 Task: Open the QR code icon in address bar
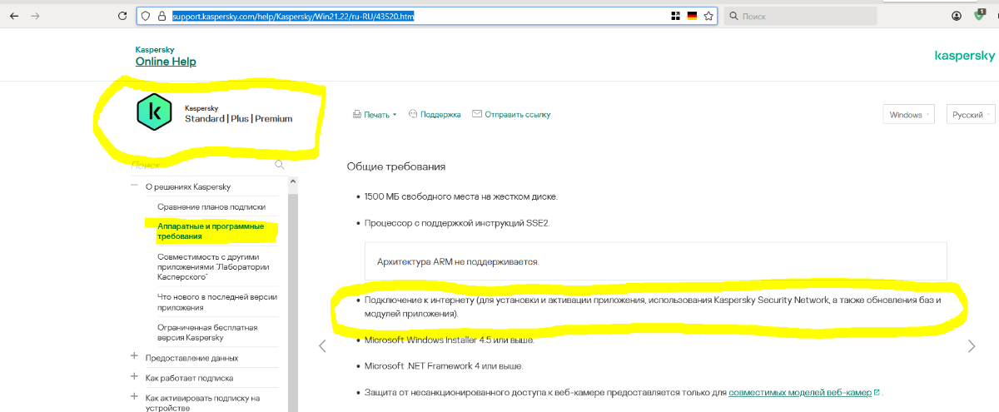675,15
